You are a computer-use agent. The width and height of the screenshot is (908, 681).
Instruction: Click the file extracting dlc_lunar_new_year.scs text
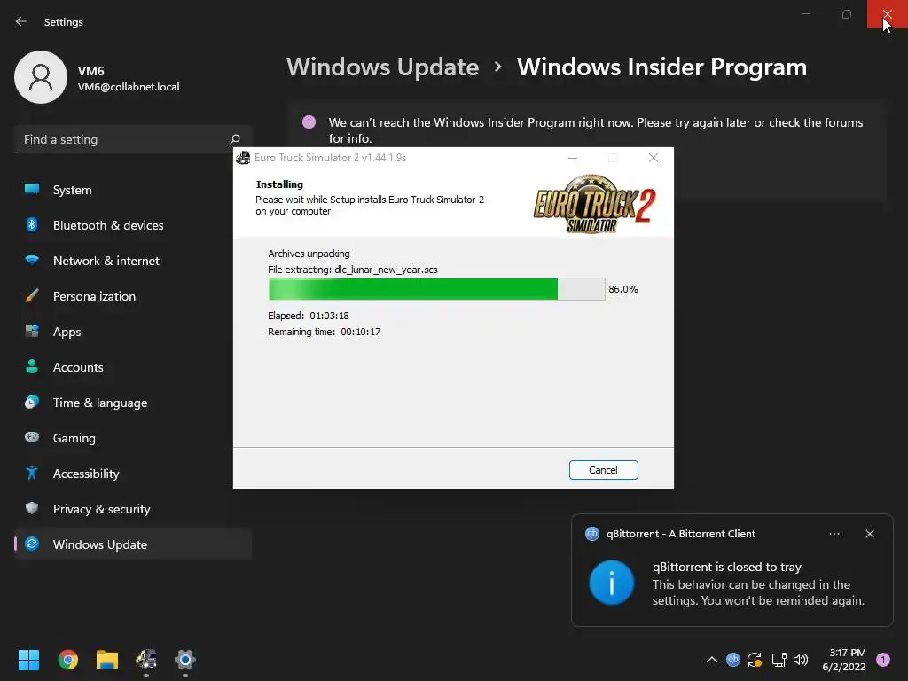(x=353, y=270)
